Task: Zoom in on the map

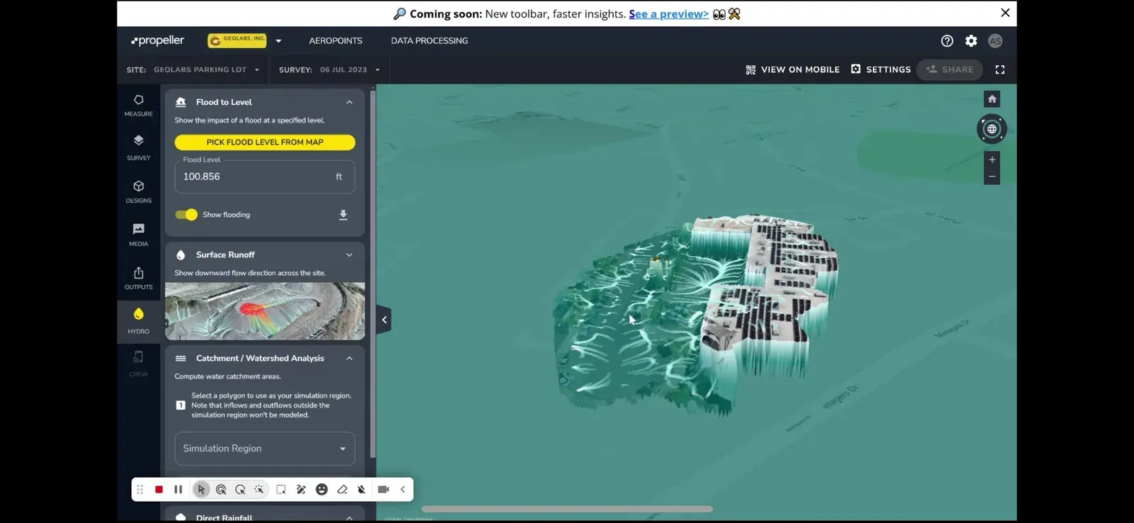Action: [992, 159]
